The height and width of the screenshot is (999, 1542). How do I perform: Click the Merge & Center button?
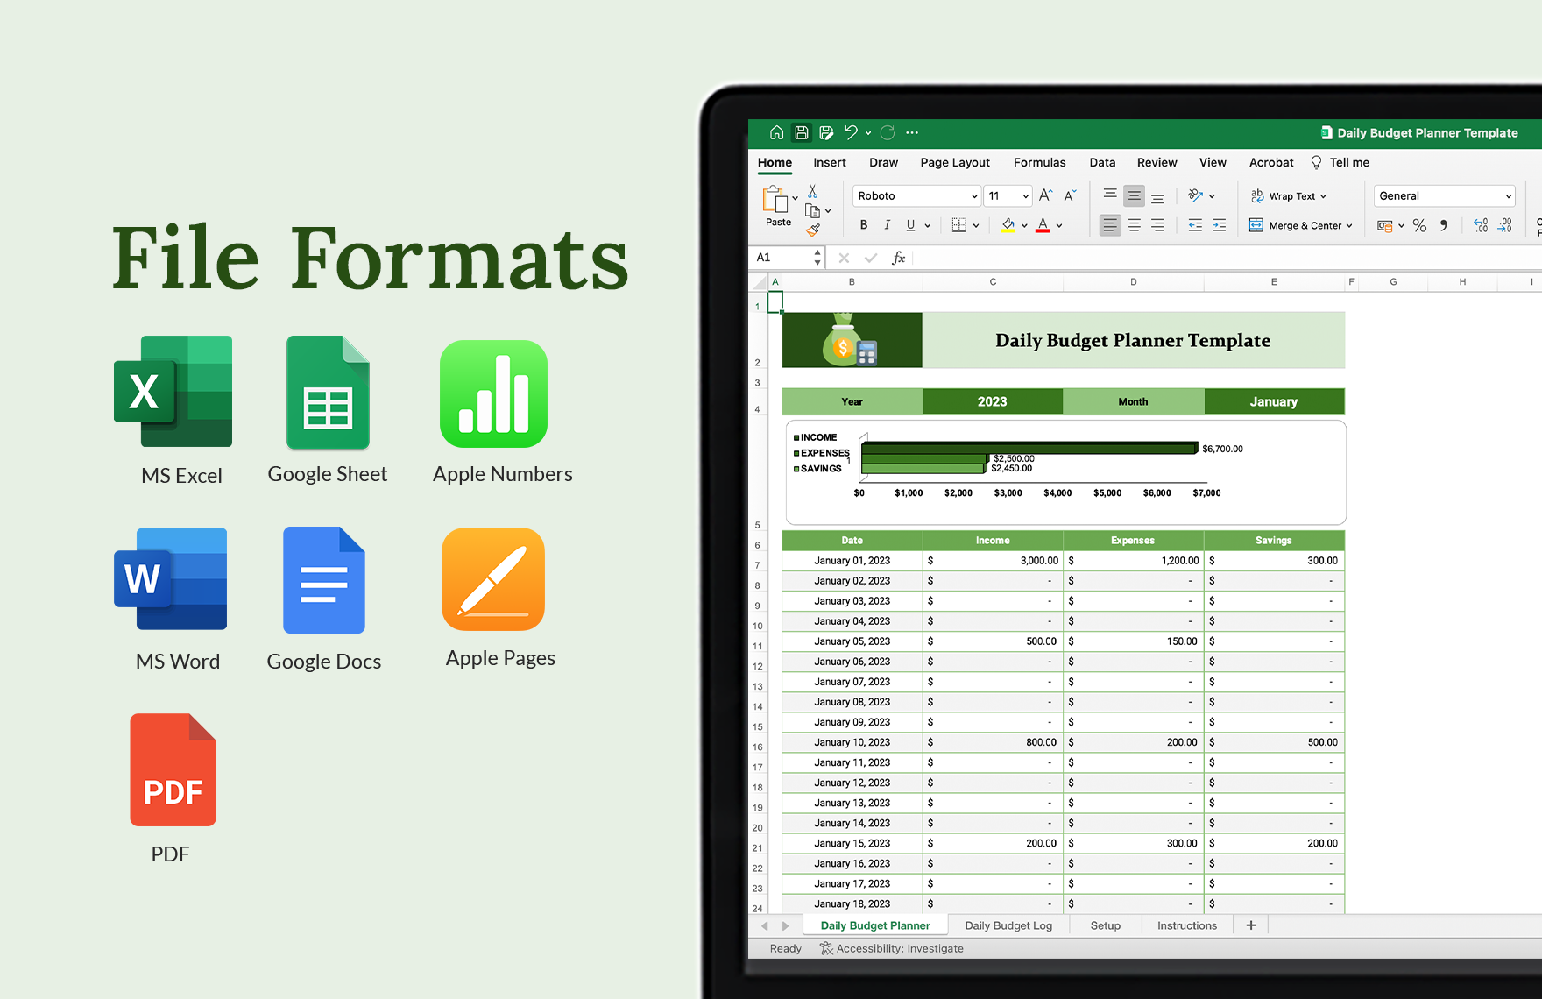pos(1295,225)
